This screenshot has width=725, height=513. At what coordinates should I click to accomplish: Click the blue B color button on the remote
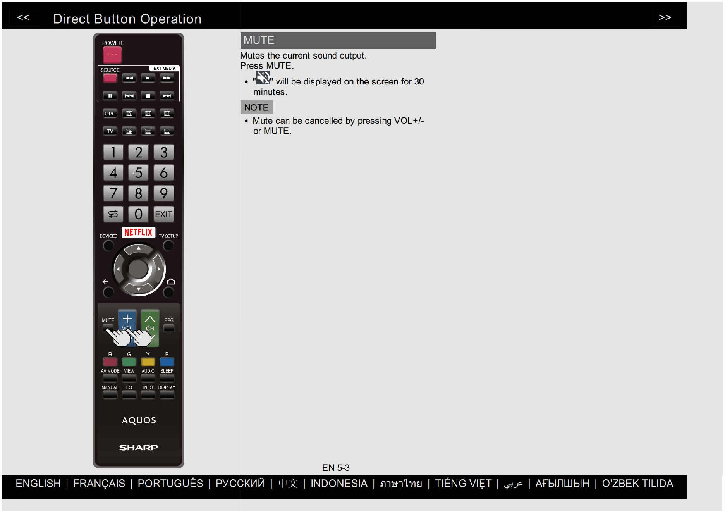167,362
